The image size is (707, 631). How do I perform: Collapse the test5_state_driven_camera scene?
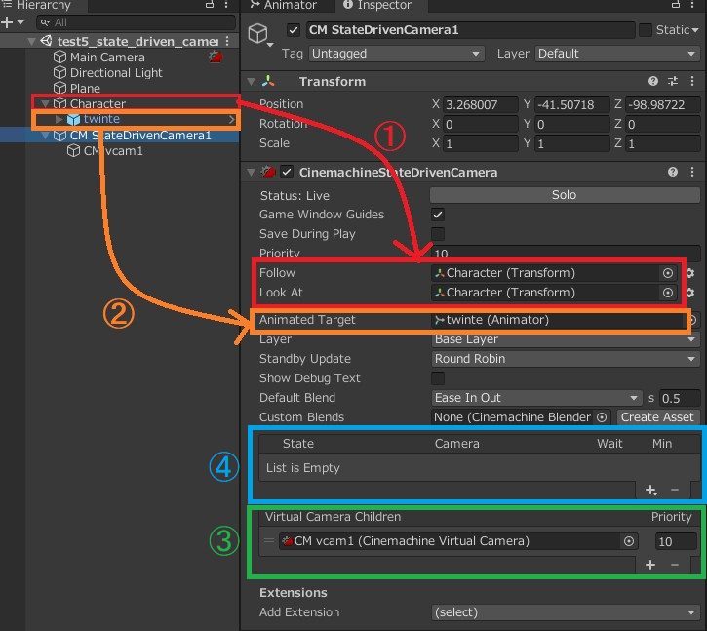(x=31, y=41)
